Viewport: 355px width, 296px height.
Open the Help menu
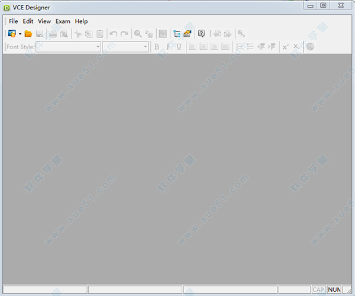81,21
